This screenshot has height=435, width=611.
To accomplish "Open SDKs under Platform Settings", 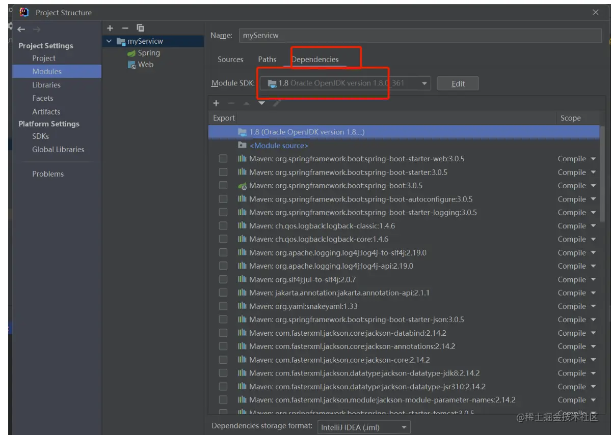I will tap(41, 136).
